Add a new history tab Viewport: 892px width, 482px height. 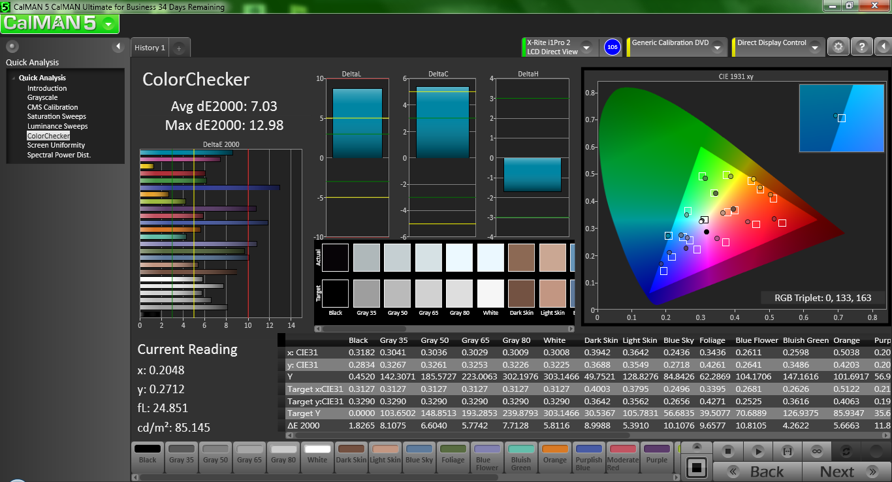pyautogui.click(x=179, y=48)
